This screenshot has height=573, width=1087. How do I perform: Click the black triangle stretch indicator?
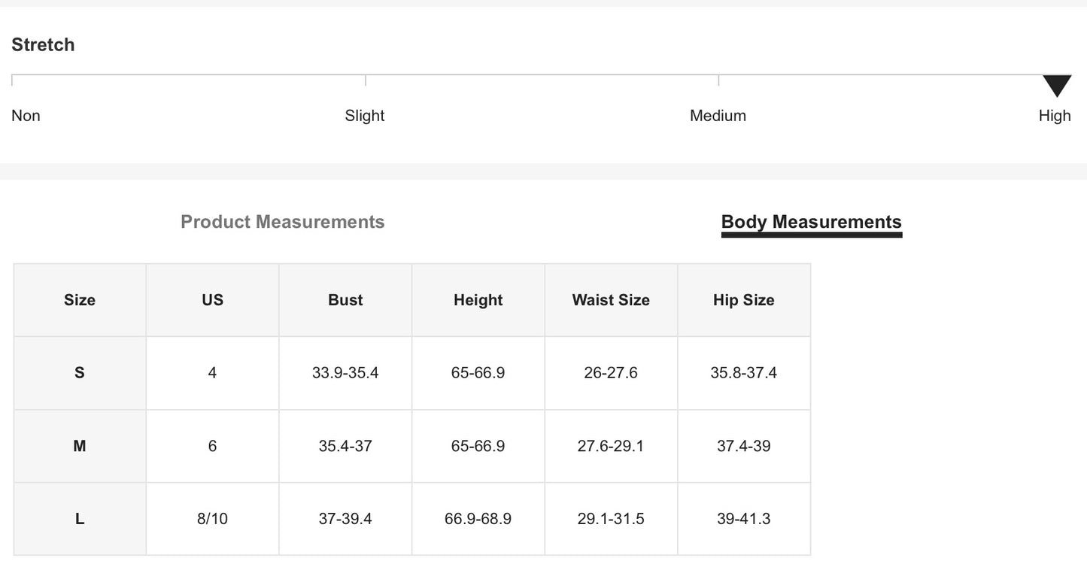point(1056,85)
